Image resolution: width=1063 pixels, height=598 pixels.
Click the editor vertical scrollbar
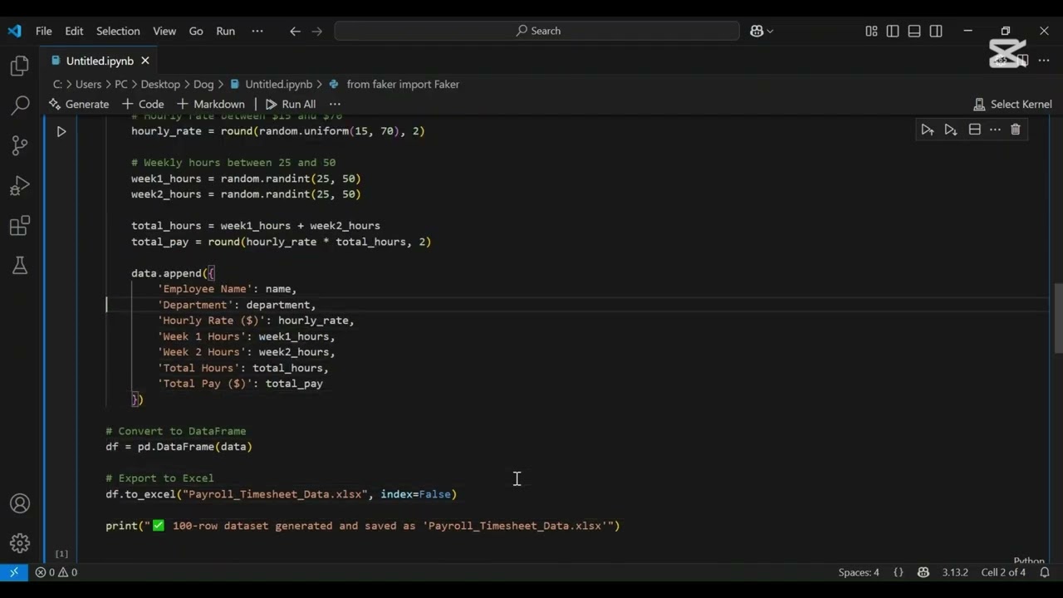[x=1058, y=318]
